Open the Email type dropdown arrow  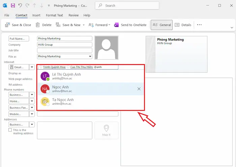(32, 67)
